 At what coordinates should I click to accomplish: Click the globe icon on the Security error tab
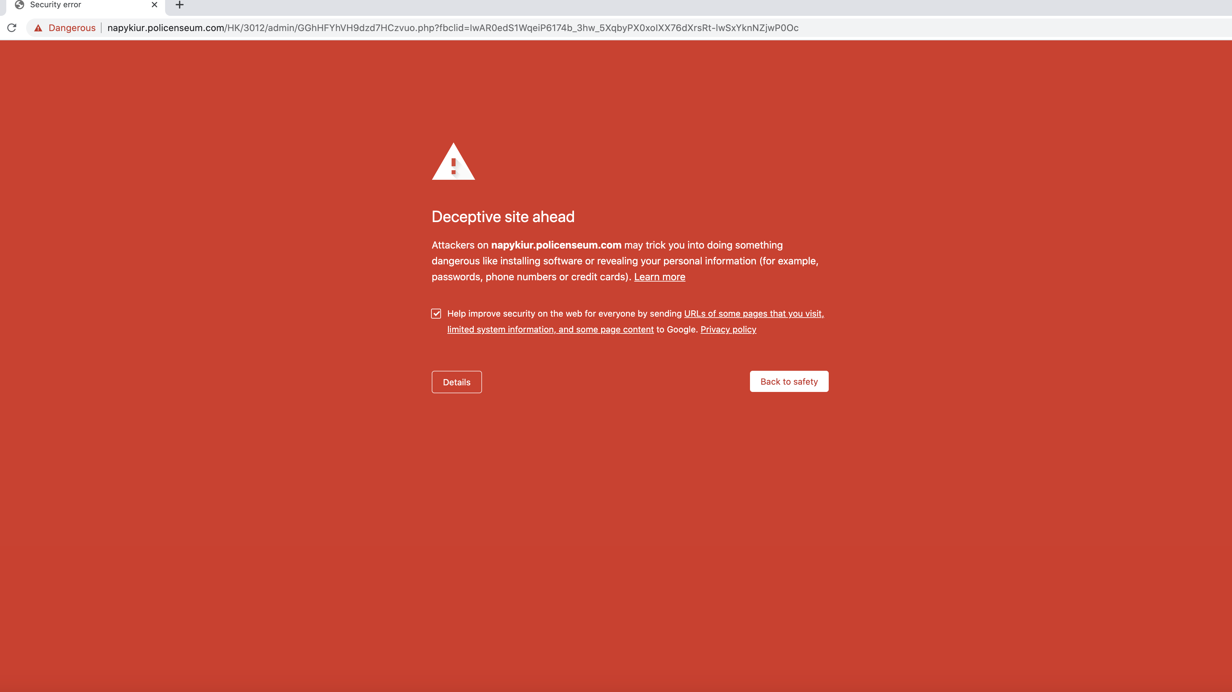click(19, 5)
